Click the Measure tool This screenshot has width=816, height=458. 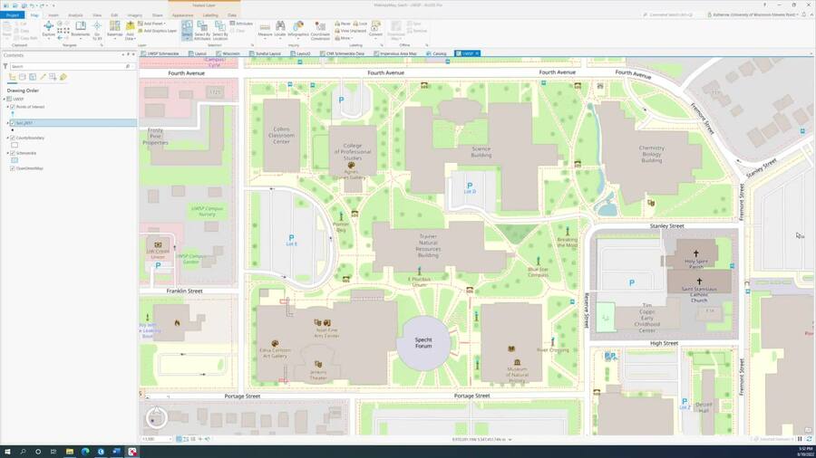265,29
